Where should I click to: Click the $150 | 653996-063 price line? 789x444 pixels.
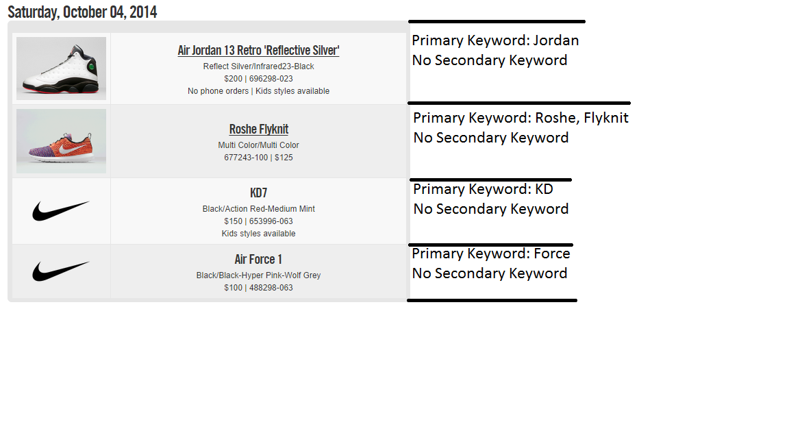(258, 221)
